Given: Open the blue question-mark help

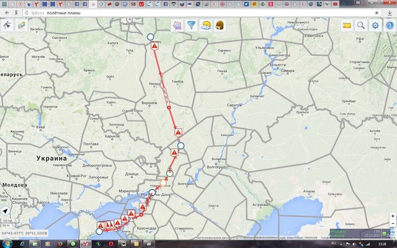Looking at the screenshot, I should click(x=390, y=25).
